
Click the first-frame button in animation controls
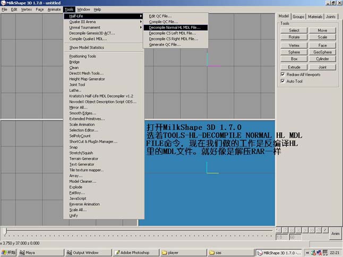[x=278, y=230]
